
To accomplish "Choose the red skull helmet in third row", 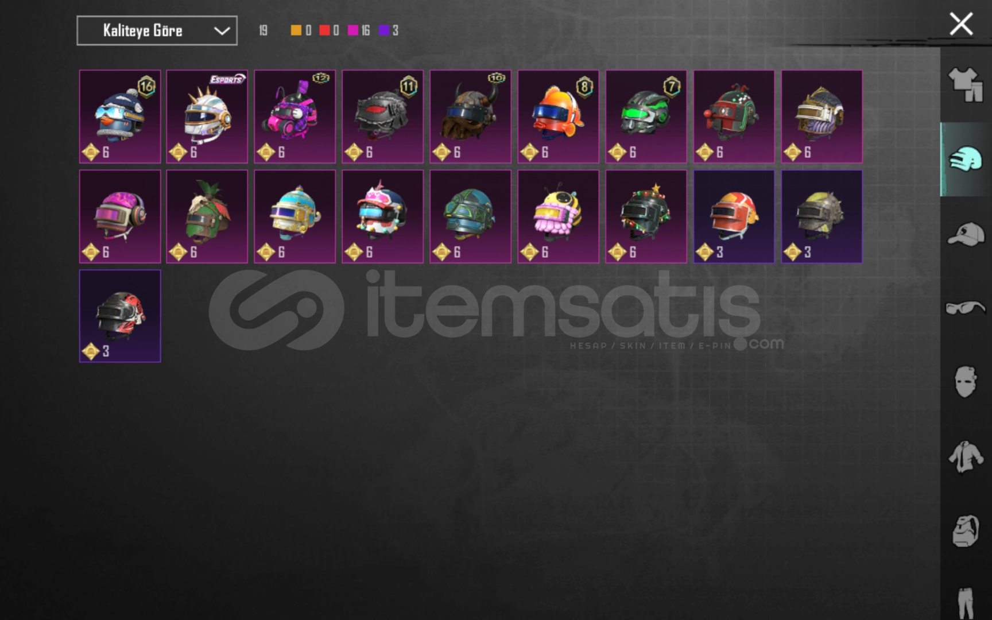I will (120, 316).
